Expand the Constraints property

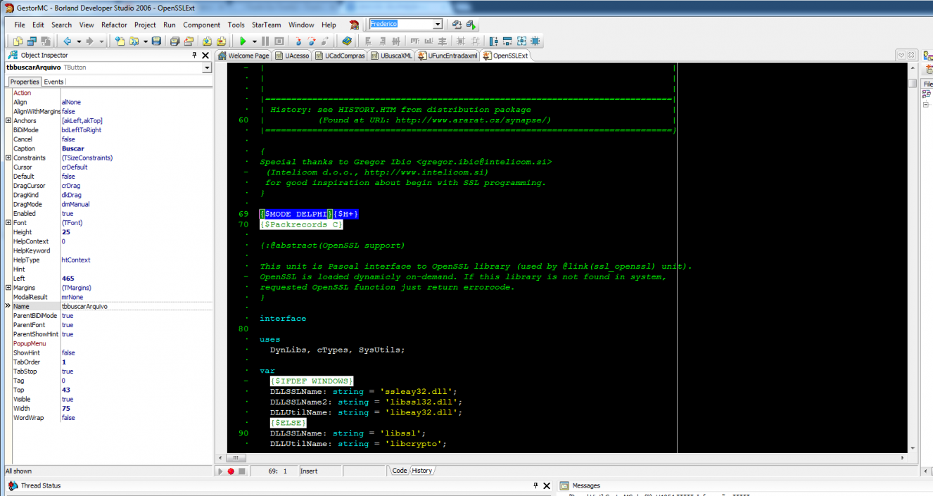click(8, 158)
